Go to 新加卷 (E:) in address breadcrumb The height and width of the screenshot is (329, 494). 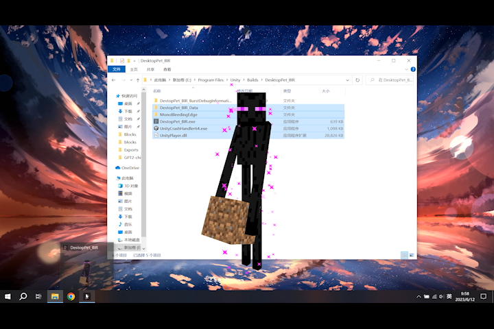point(182,80)
